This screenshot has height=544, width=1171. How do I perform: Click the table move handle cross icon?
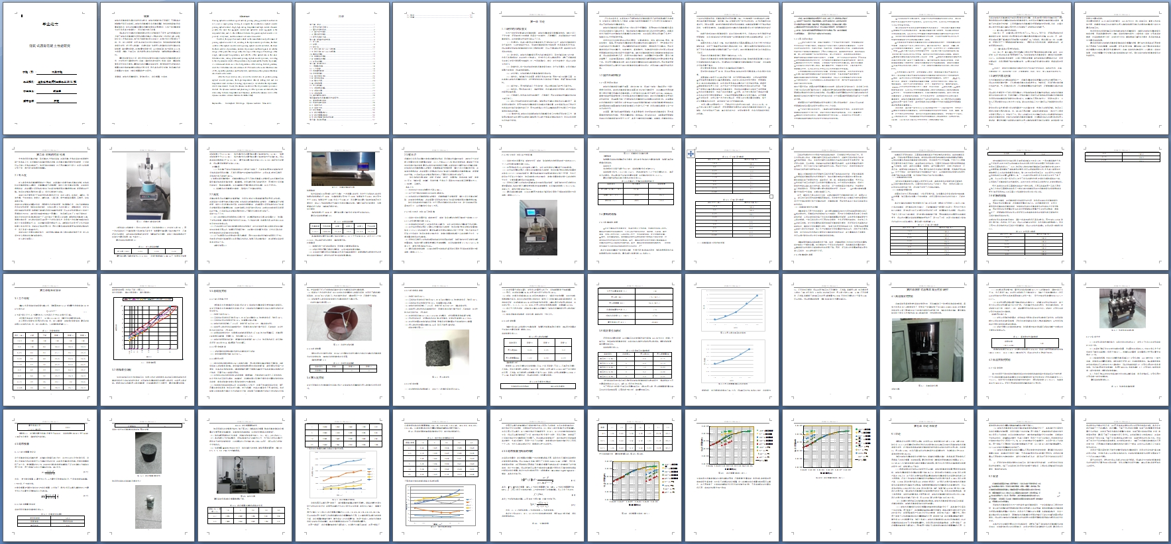coord(691,154)
